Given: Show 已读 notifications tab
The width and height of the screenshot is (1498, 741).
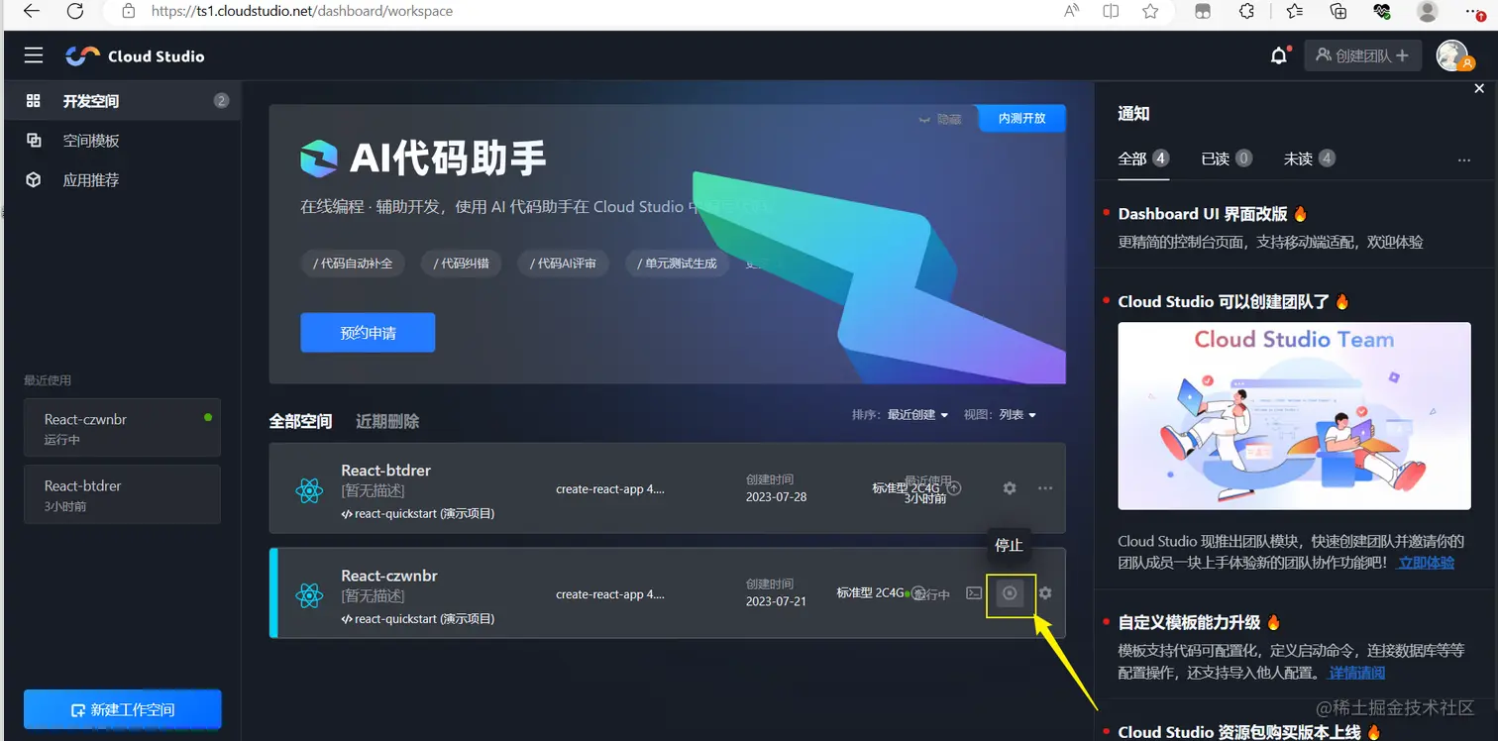Looking at the screenshot, I should (1227, 159).
